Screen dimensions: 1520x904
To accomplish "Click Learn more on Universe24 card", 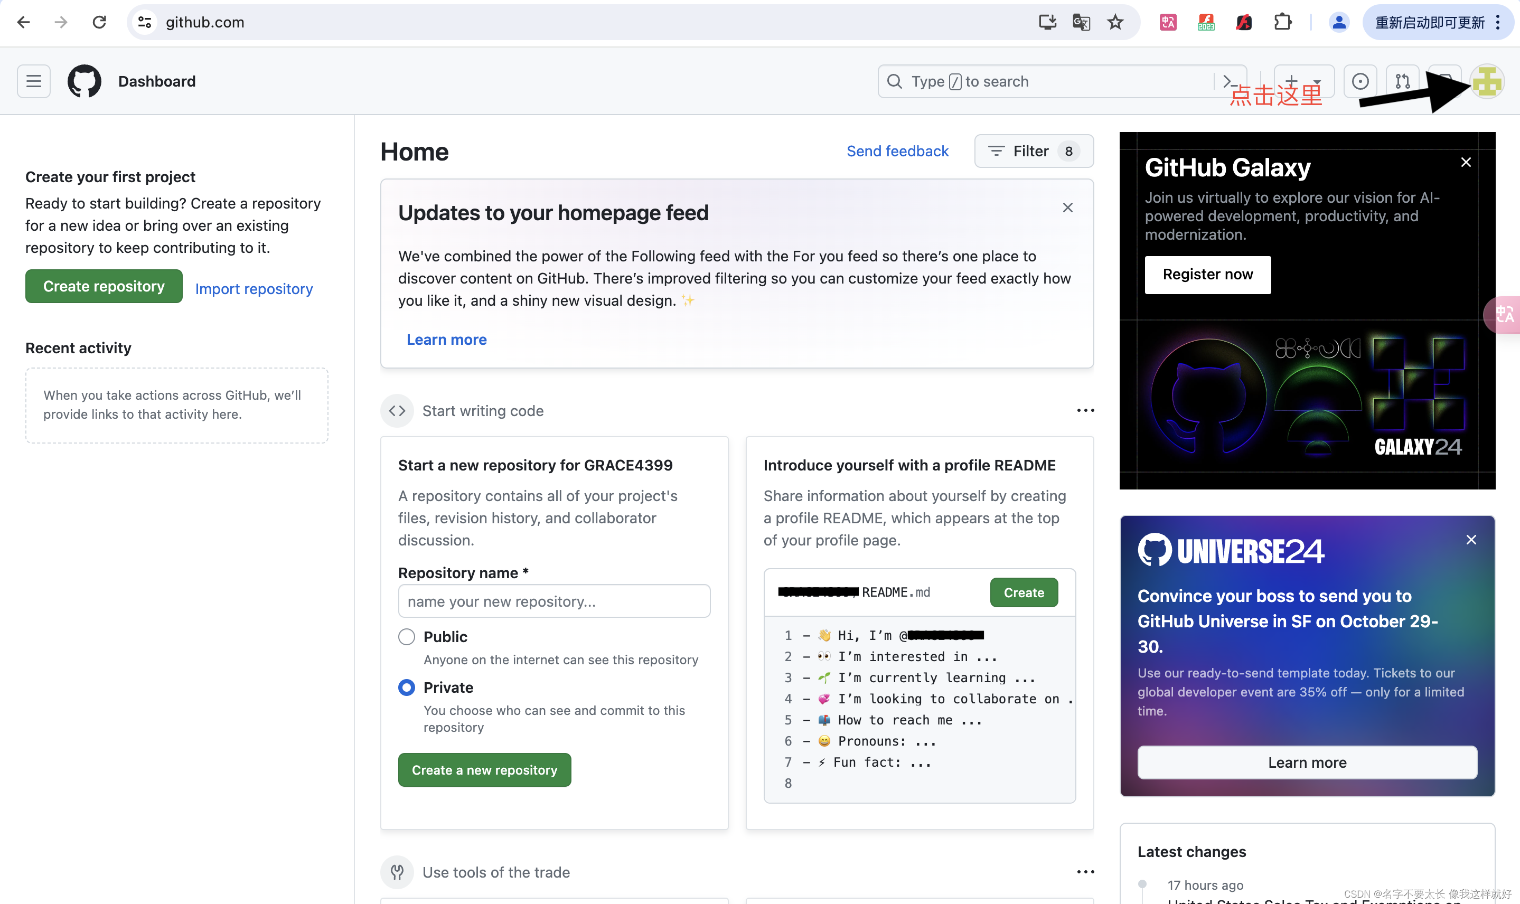I will [1307, 762].
